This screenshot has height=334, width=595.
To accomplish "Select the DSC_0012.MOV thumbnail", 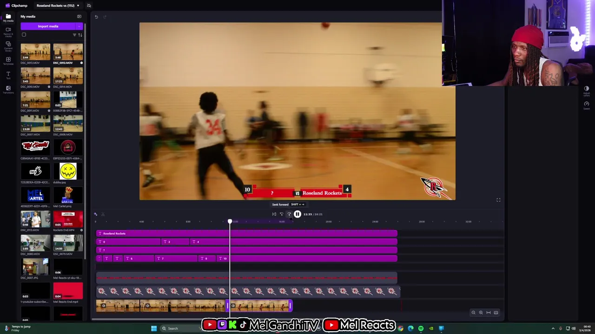I will [68, 52].
